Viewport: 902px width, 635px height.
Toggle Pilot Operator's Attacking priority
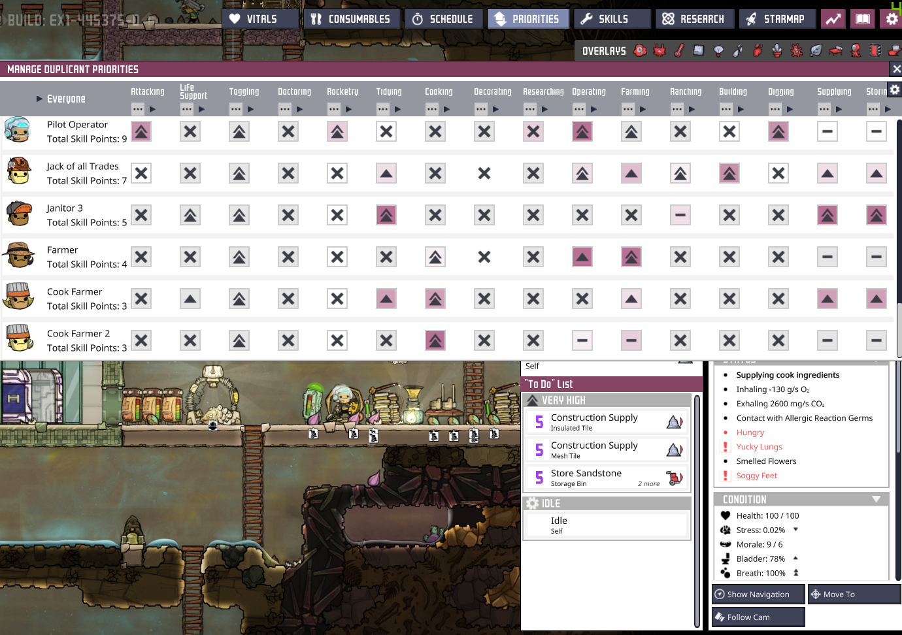click(141, 132)
